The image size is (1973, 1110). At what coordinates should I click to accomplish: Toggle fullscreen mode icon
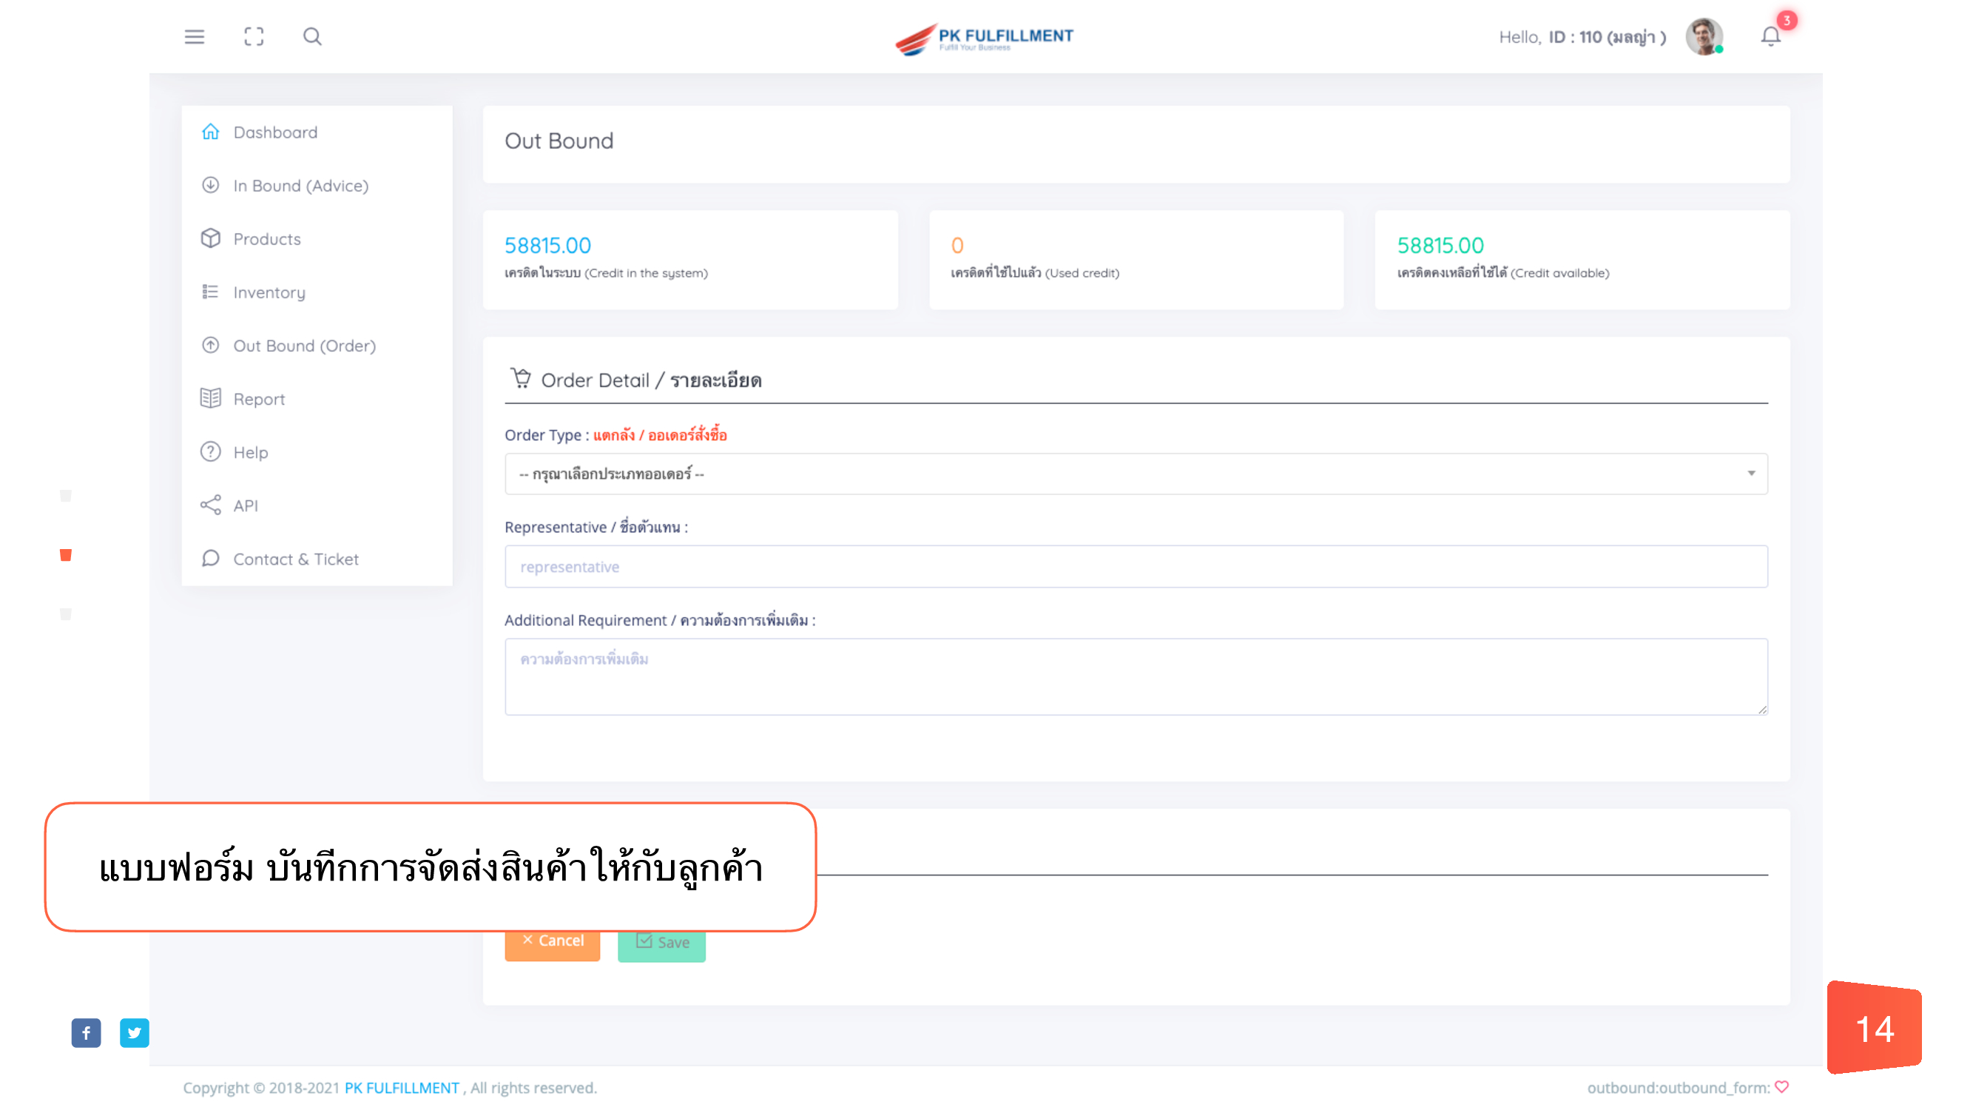coord(254,37)
